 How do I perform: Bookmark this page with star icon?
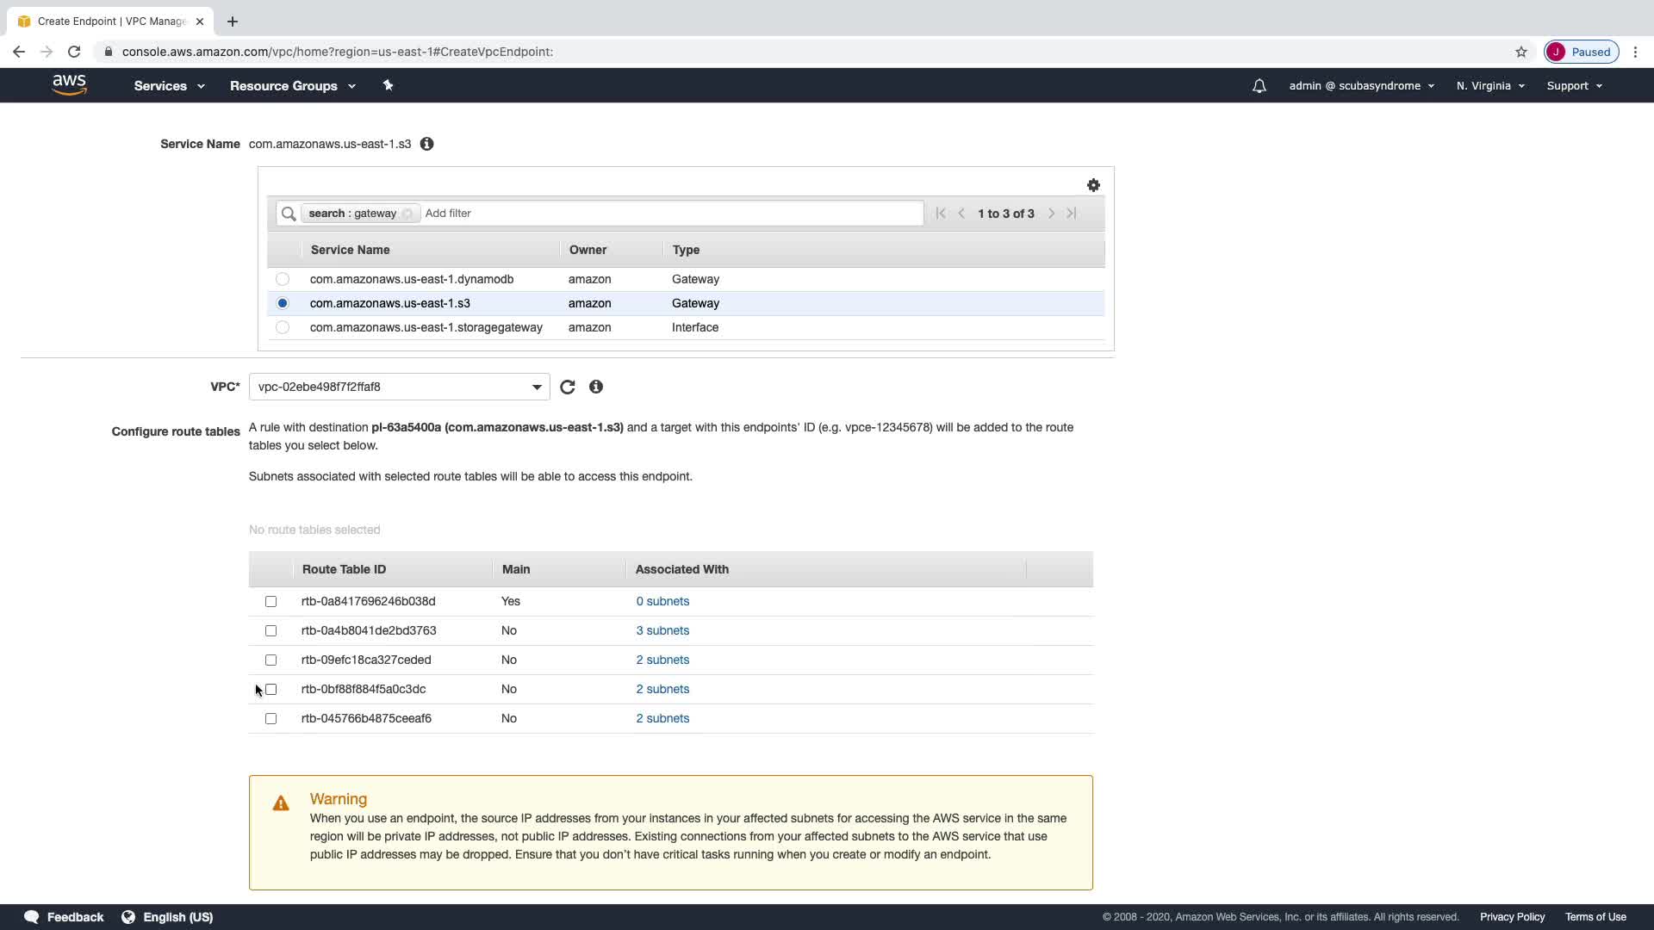(x=1521, y=52)
